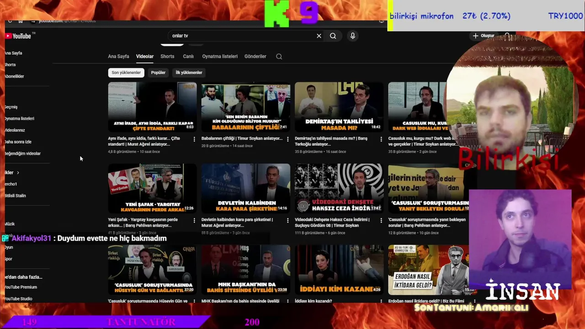
Task: Open Abonelikler in the sidebar
Action: 14,76
